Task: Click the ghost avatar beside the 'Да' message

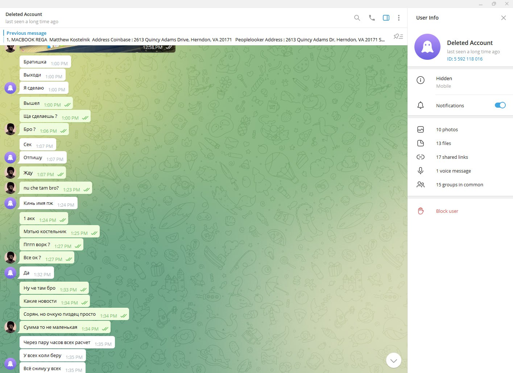Action: 11,273
